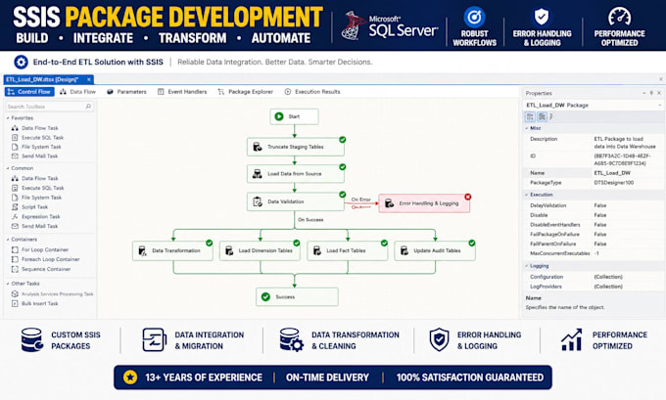Image resolution: width=666 pixels, height=400 pixels.
Task: Open the Data Flow tab
Action: click(x=77, y=92)
